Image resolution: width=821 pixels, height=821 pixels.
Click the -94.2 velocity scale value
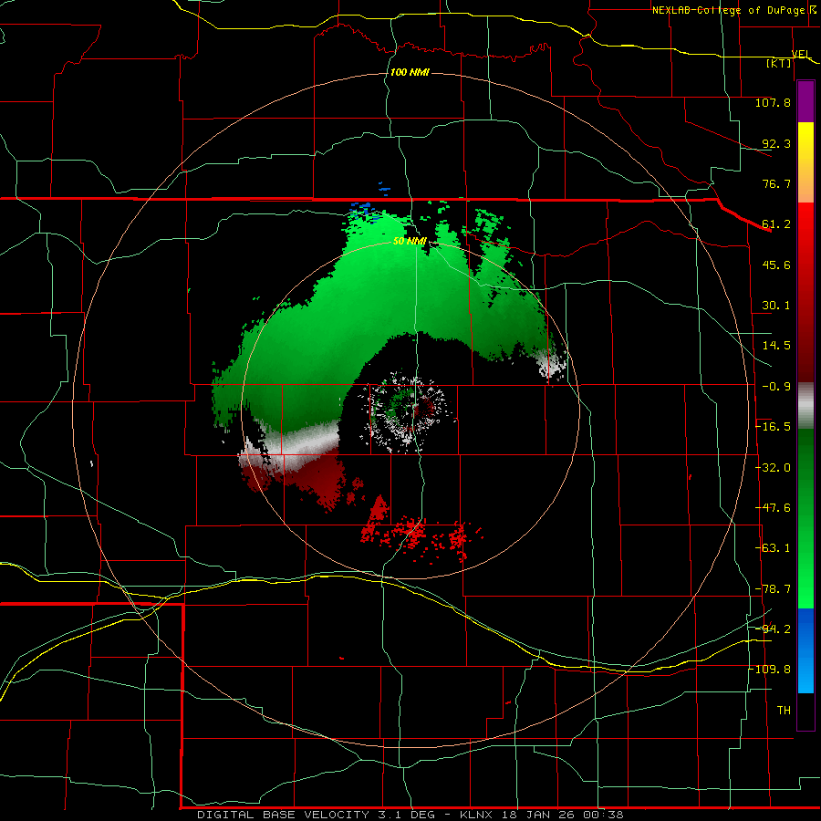point(773,629)
